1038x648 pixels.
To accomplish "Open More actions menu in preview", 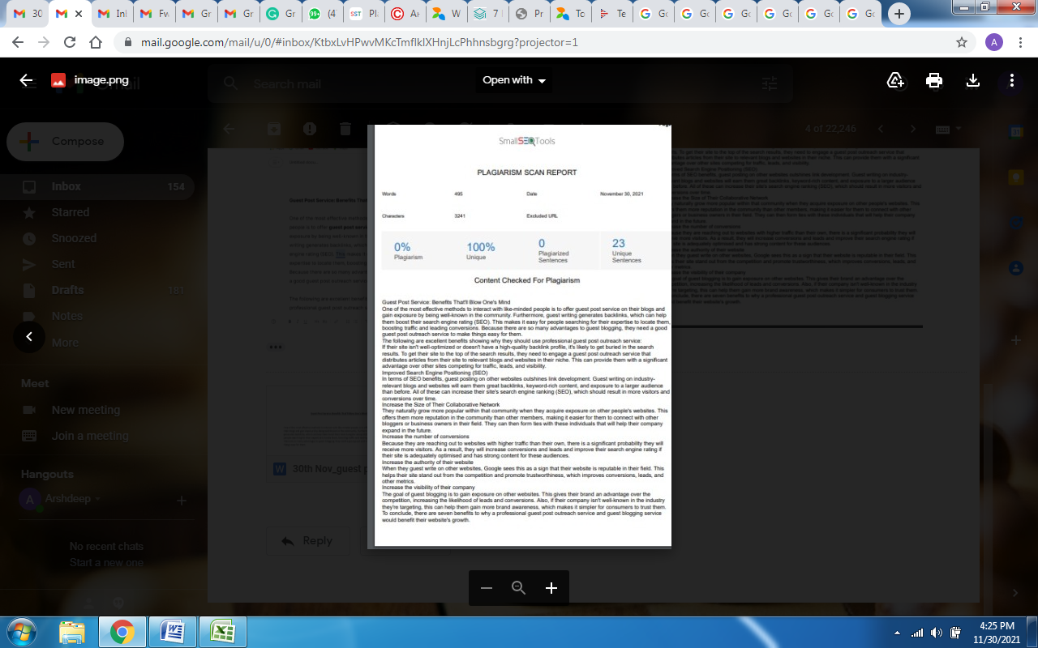I will coord(1012,80).
